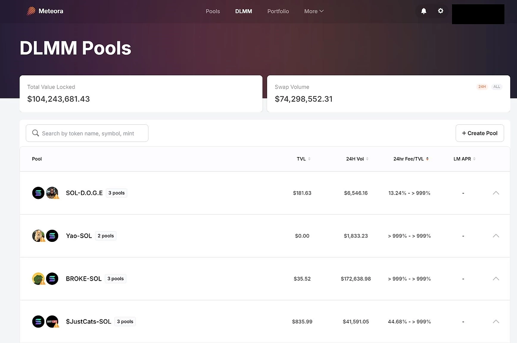
Task: Click the $0.00 TVL value
Action: point(302,236)
